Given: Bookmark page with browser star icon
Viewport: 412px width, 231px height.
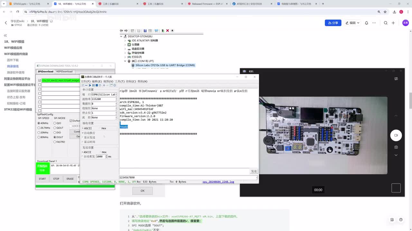Looking at the screenshot, I should [385, 12].
